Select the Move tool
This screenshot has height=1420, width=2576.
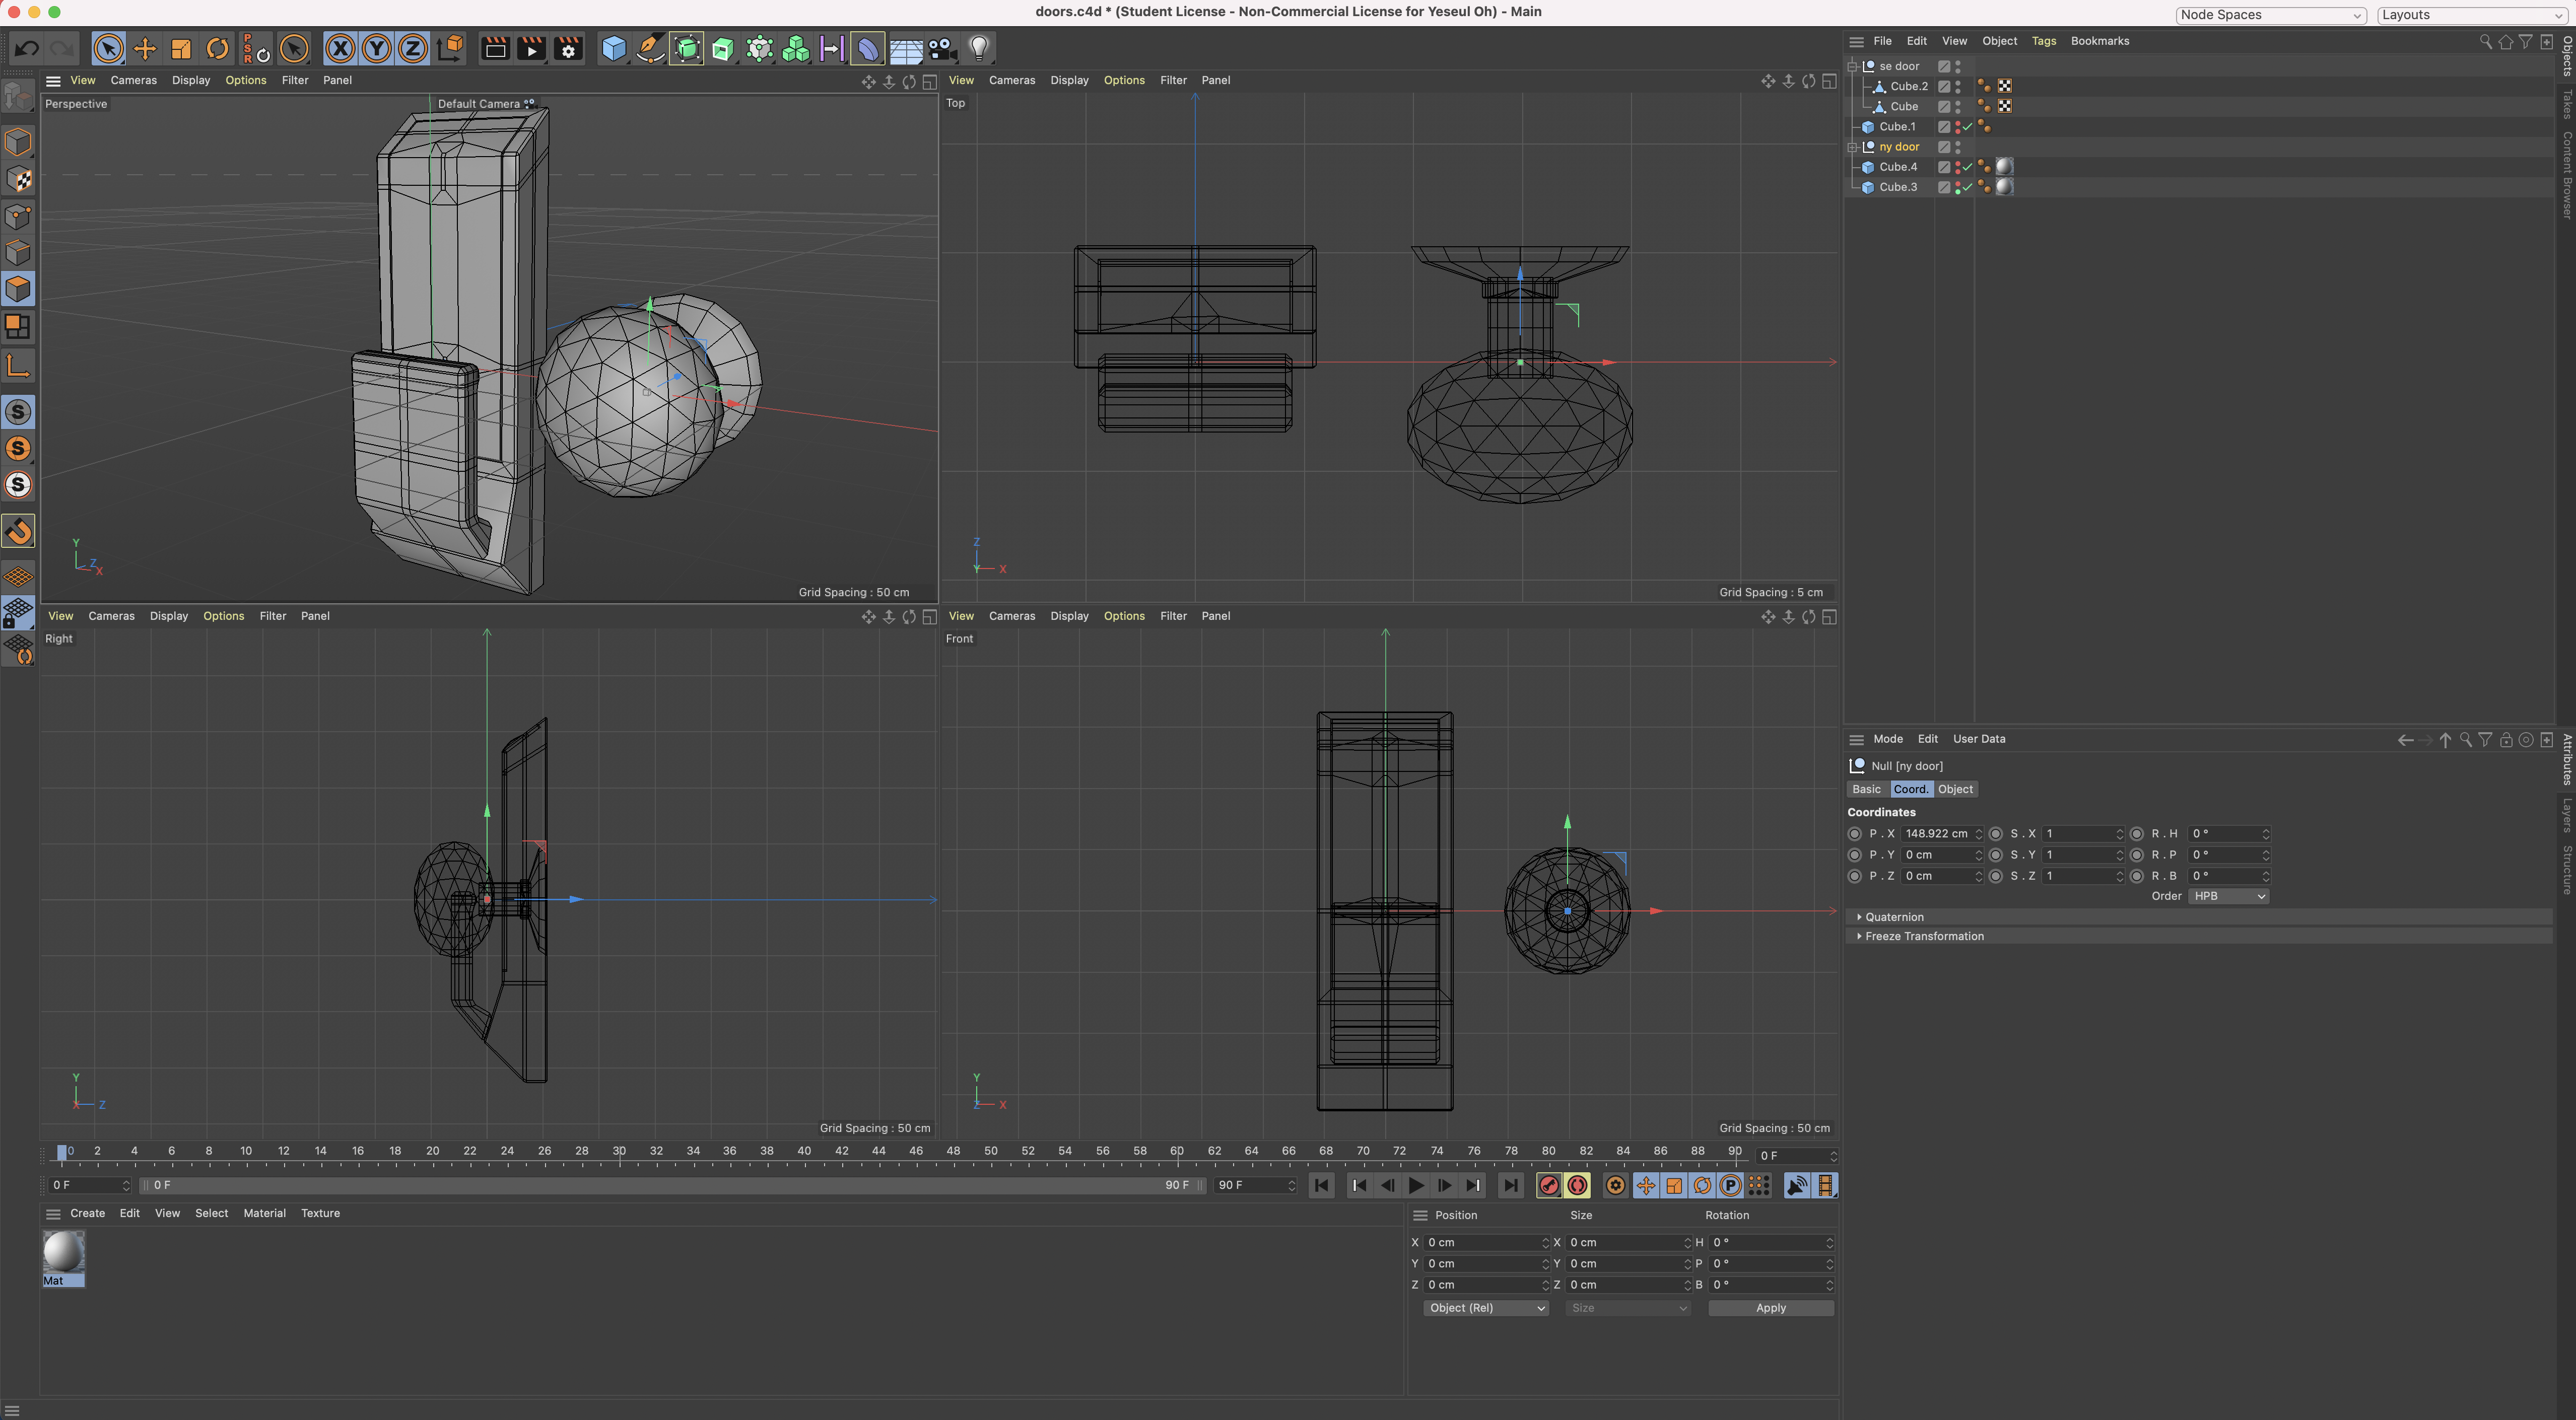[144, 48]
